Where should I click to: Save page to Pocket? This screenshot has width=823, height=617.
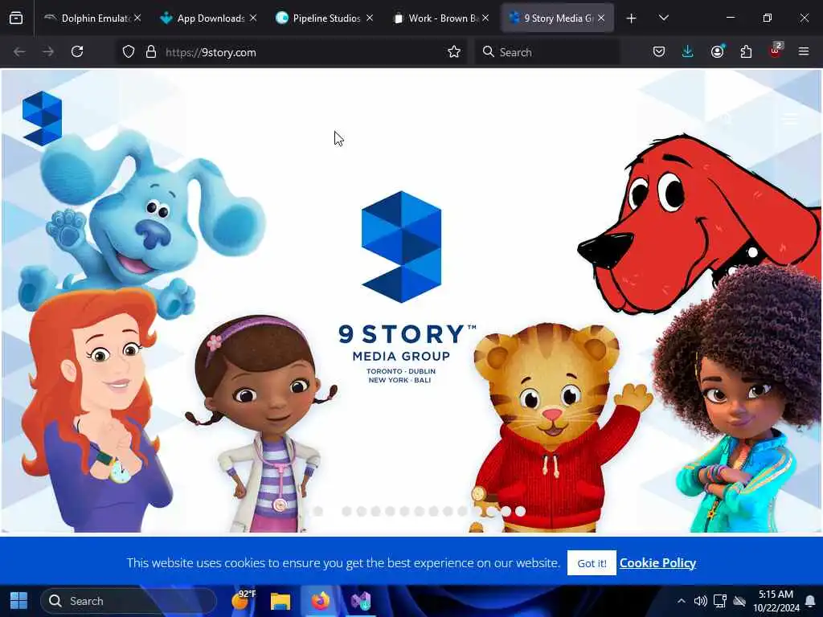659,52
